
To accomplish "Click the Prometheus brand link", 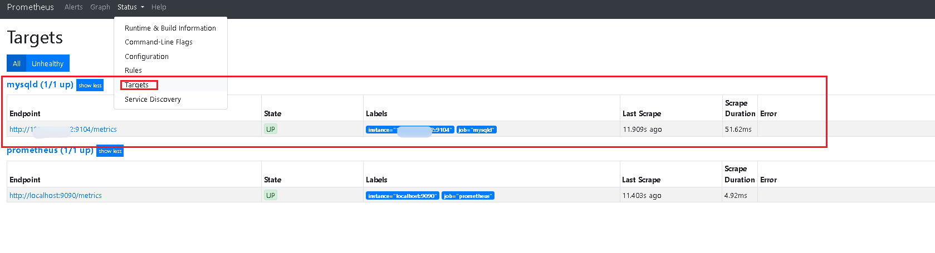I will 30,7.
